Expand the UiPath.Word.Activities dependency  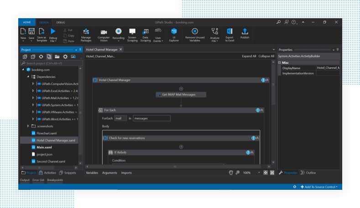tap(33, 119)
